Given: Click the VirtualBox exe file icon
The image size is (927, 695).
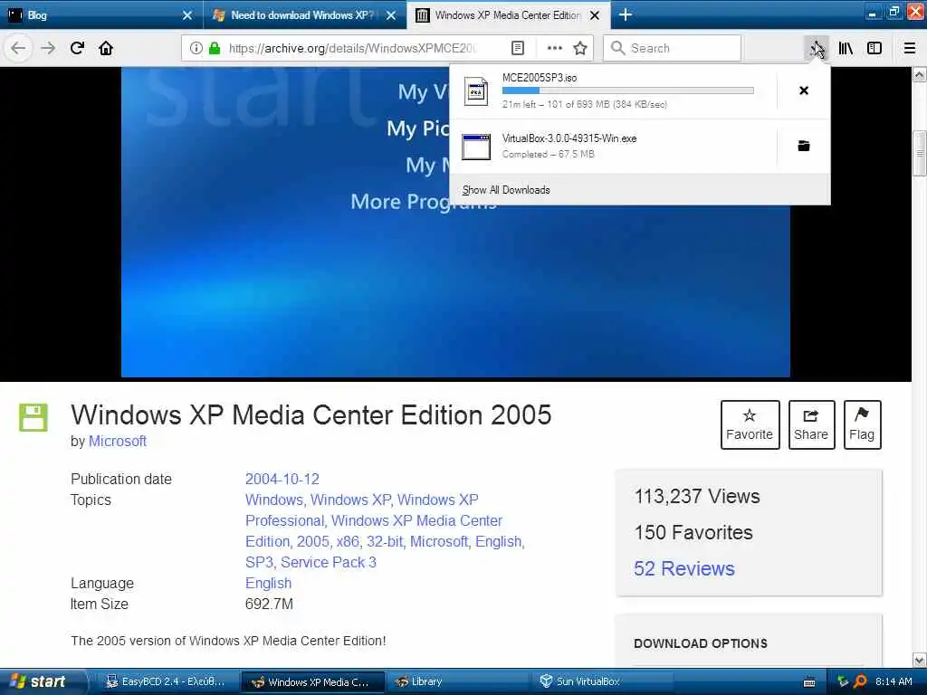Looking at the screenshot, I should click(476, 147).
